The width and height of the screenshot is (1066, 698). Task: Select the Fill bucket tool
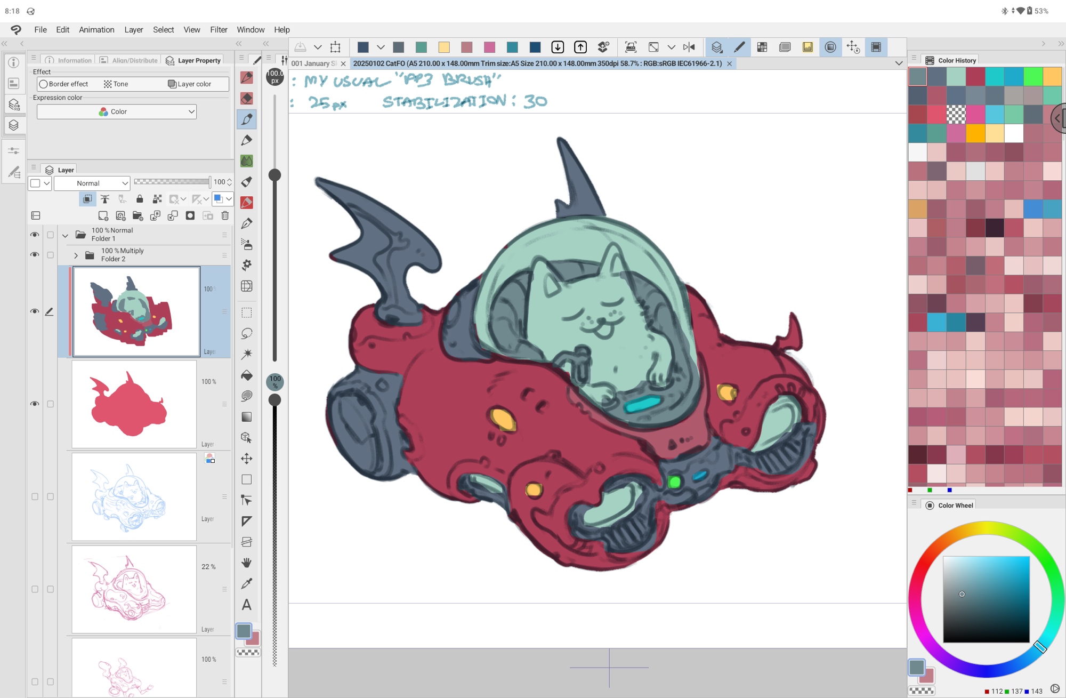click(246, 375)
